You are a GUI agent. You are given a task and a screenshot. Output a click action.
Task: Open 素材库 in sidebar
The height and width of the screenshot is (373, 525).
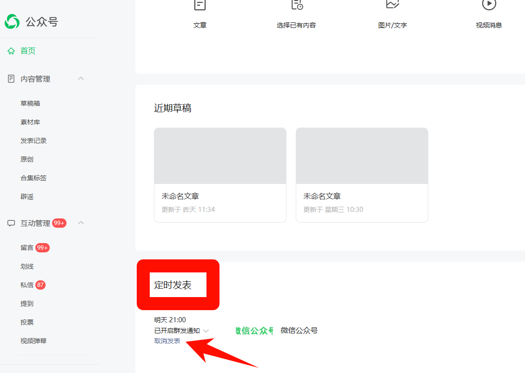(30, 122)
